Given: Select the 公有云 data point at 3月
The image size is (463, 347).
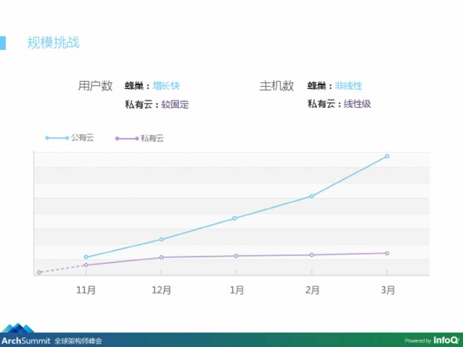Looking at the screenshot, I should (x=387, y=156).
